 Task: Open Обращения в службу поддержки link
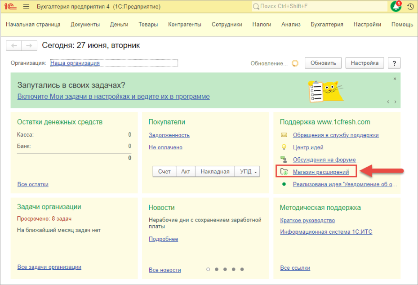pyautogui.click(x=336, y=135)
